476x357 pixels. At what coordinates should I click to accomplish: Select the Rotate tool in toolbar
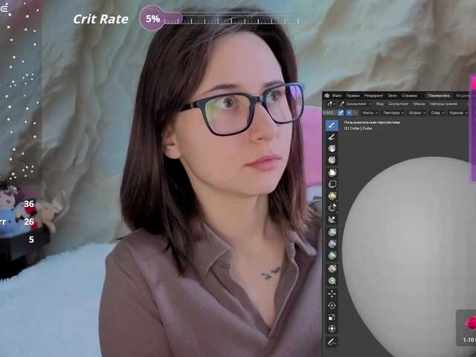[x=332, y=306]
